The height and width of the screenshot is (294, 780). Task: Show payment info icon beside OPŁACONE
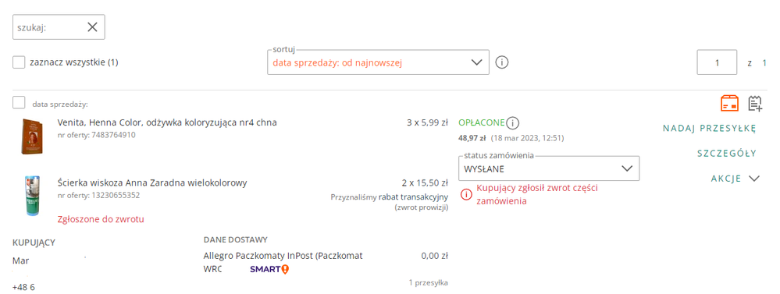click(514, 122)
